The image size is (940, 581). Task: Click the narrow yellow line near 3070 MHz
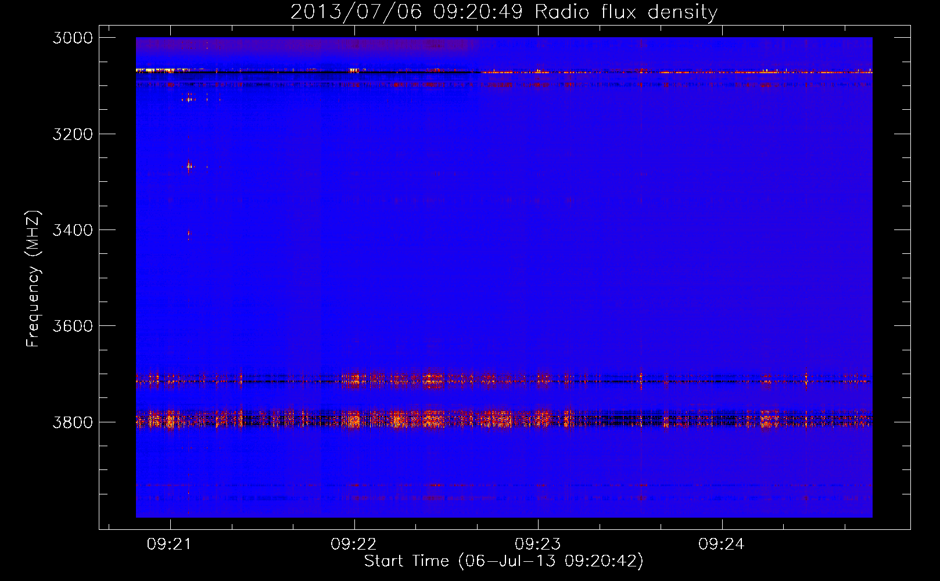point(504,71)
